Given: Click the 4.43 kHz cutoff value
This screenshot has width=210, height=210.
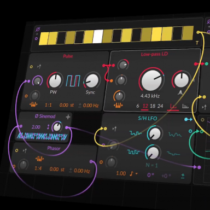Looking at the screenshot, I should [x=150, y=96].
